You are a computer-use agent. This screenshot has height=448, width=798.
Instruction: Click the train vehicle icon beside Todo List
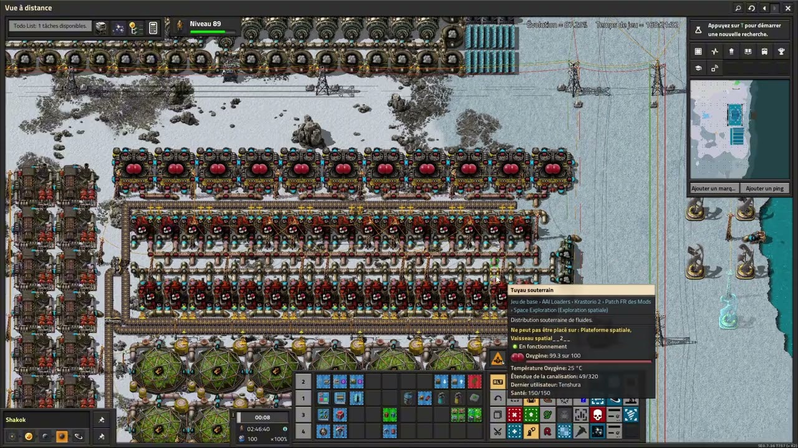(101, 27)
